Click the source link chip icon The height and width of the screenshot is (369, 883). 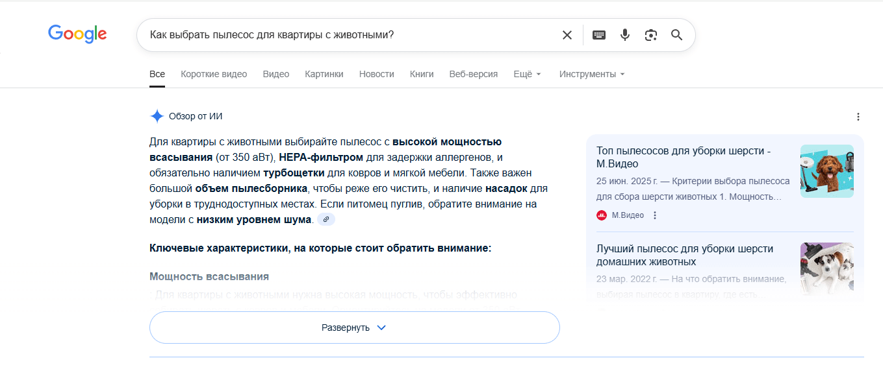click(326, 220)
